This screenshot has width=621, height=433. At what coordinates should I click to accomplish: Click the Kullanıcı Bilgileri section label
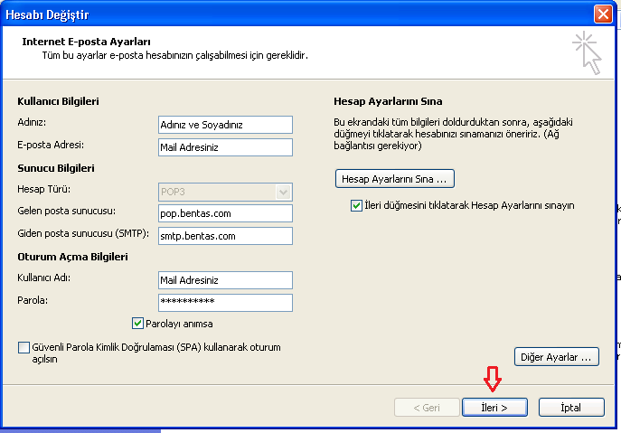click(58, 101)
